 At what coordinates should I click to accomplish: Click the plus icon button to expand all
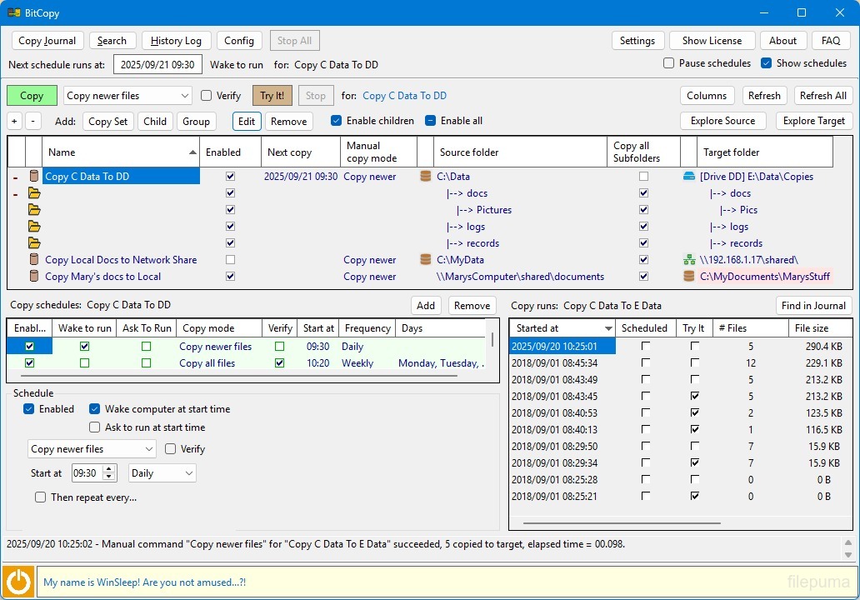[x=14, y=121]
